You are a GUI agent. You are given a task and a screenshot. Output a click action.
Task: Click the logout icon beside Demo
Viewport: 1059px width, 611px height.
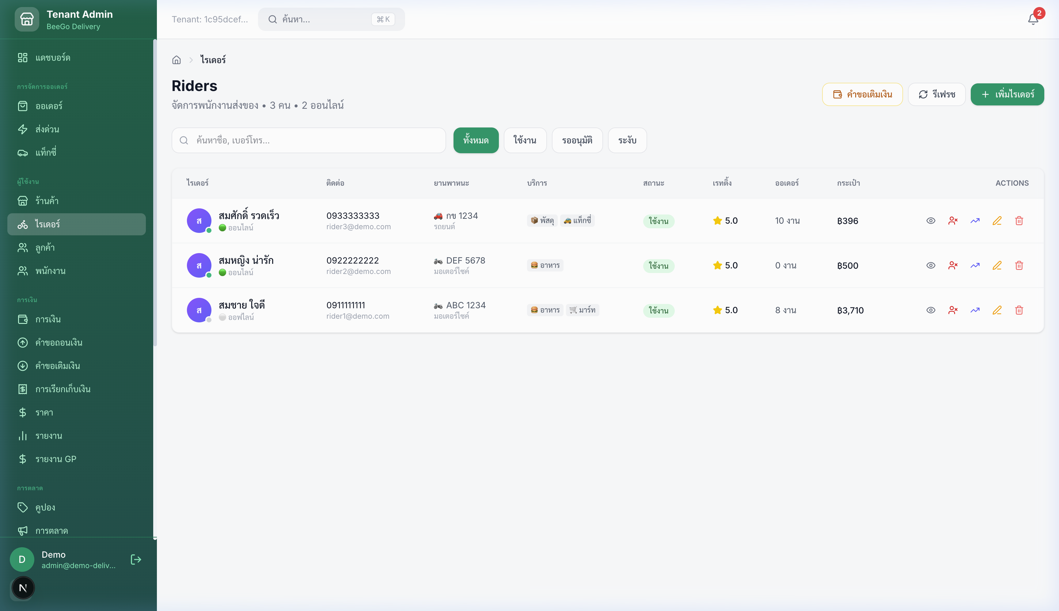click(135, 560)
